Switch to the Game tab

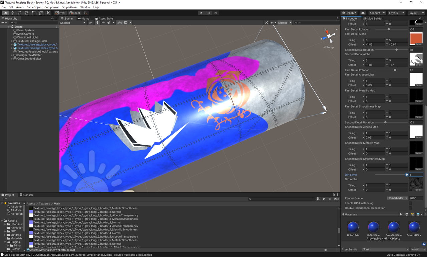(x=84, y=18)
